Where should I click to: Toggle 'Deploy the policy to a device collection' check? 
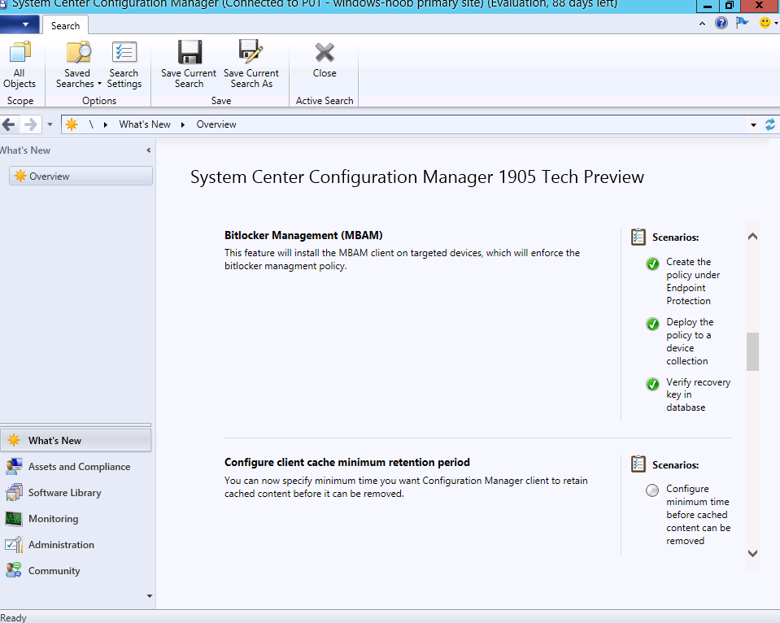pos(652,324)
